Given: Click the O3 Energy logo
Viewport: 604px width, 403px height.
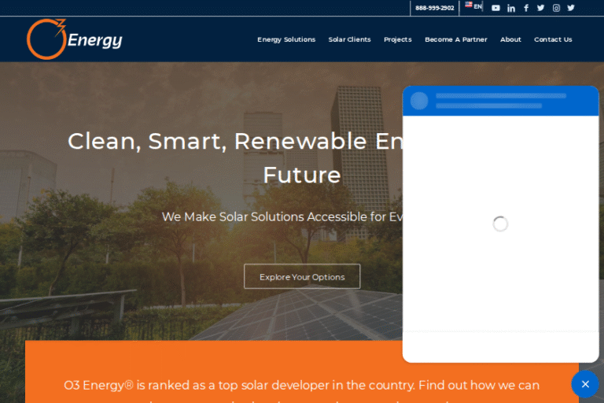Looking at the screenshot, I should pyautogui.click(x=74, y=39).
